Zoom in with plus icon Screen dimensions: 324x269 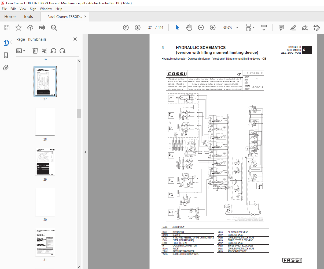tap(213, 28)
